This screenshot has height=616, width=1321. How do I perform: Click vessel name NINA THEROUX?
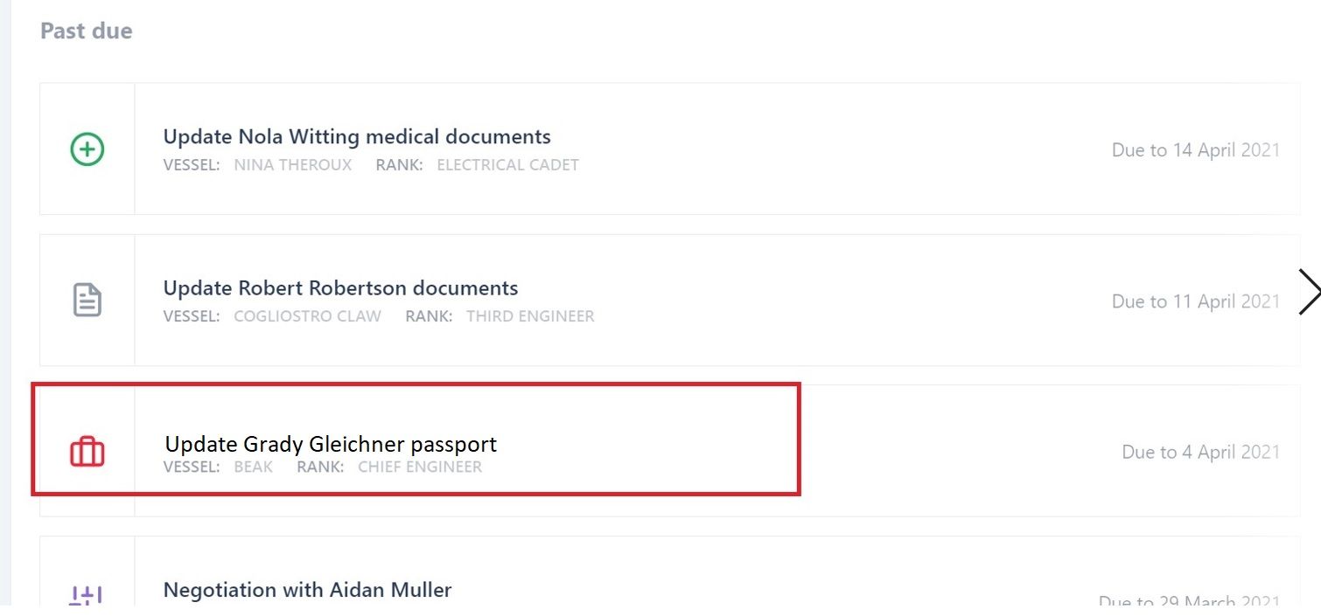tap(292, 165)
